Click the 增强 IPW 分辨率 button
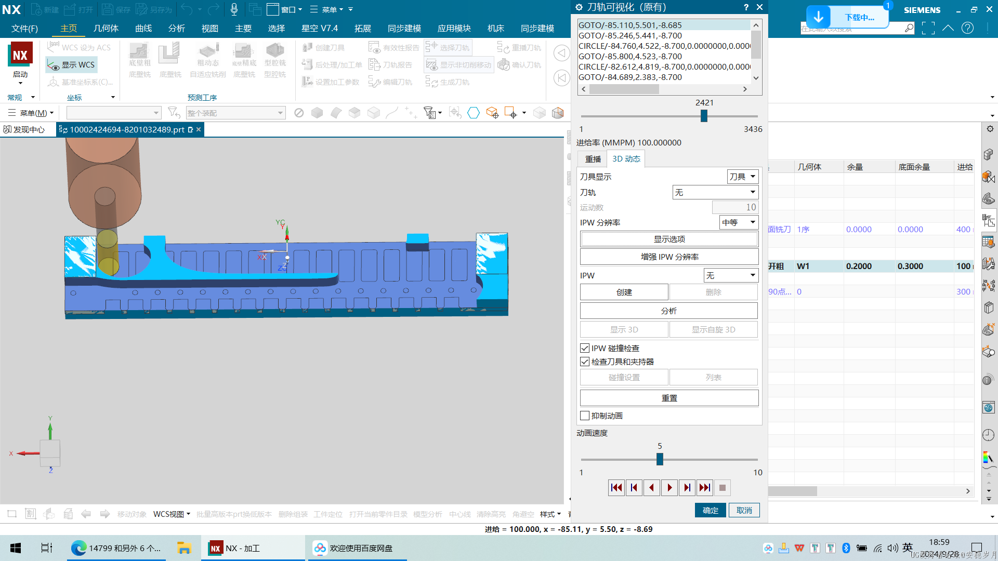 669,257
